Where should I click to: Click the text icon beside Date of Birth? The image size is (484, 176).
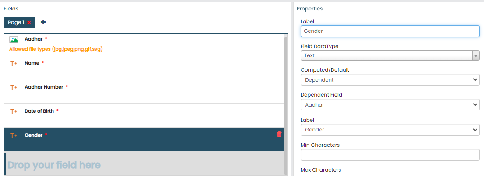[13, 111]
